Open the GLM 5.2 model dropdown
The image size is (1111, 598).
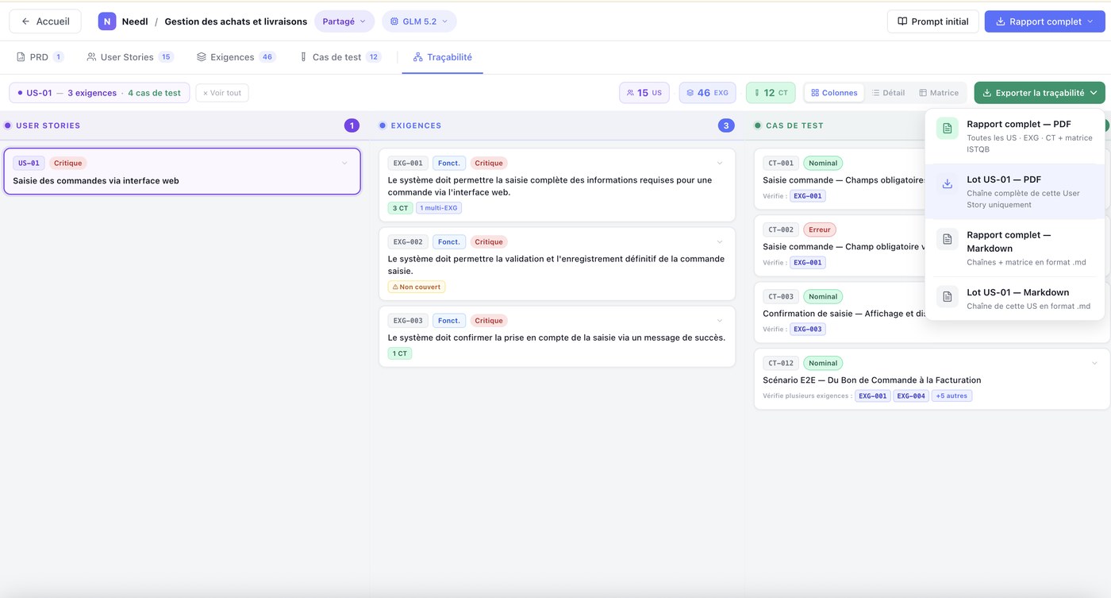tap(419, 21)
